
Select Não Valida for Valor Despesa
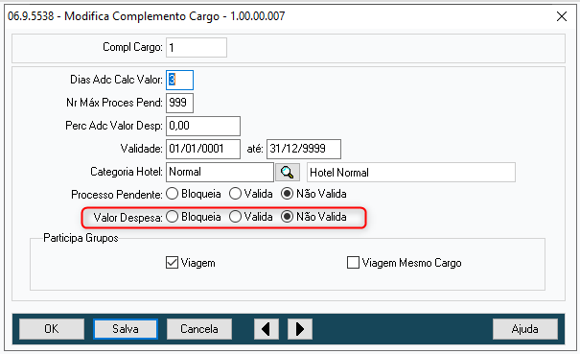pyautogui.click(x=313, y=217)
